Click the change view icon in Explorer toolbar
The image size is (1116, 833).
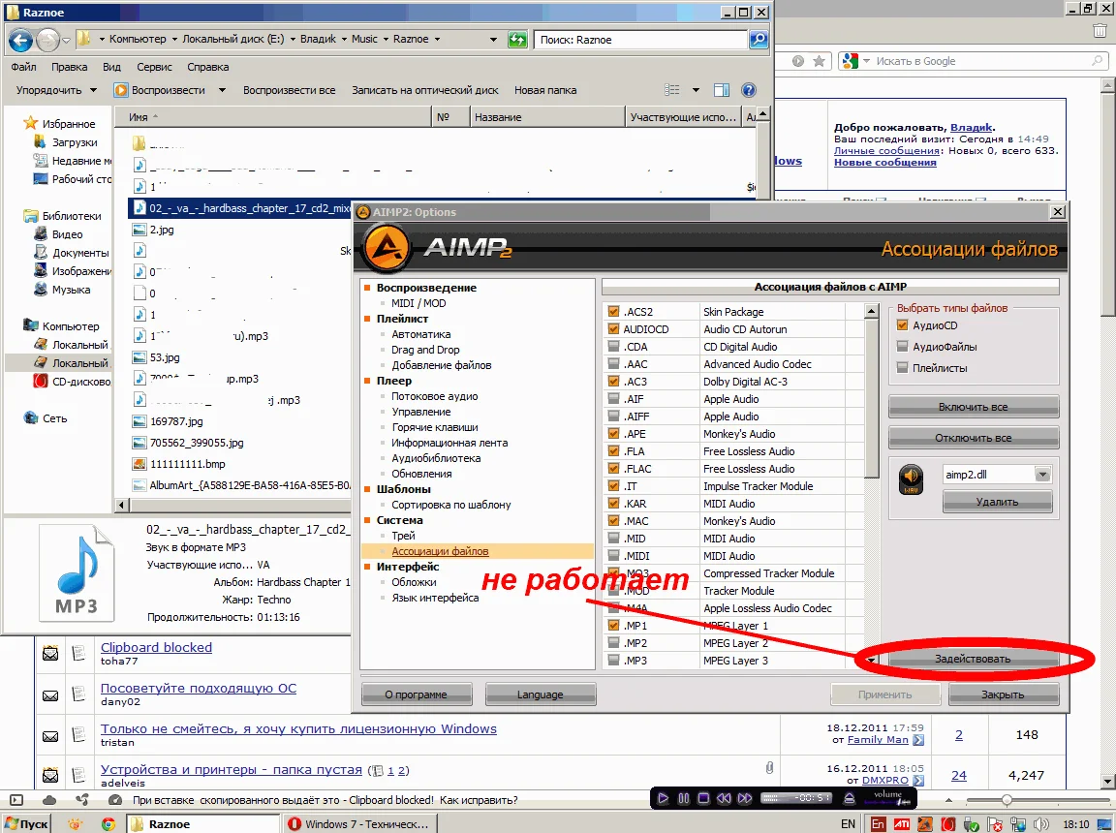click(x=672, y=90)
